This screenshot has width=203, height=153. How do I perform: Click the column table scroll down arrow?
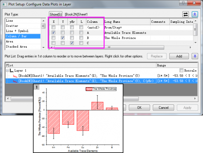click(196, 43)
